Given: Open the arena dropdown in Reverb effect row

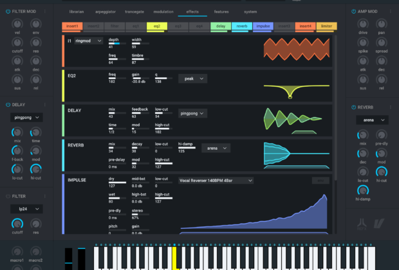Looking at the screenshot, I should (x=216, y=148).
